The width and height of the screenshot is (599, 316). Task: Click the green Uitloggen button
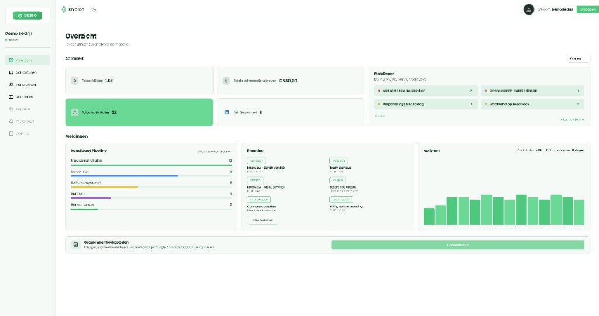[587, 9]
